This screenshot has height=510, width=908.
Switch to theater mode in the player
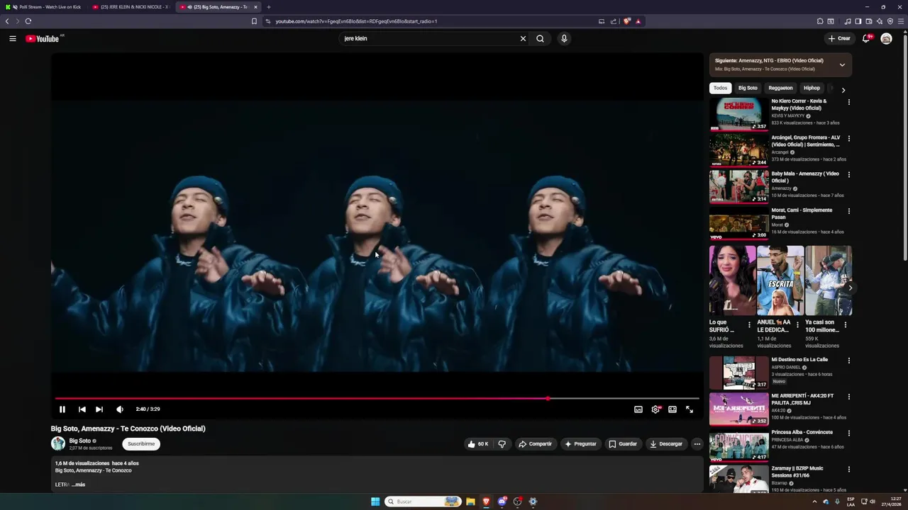(672, 409)
